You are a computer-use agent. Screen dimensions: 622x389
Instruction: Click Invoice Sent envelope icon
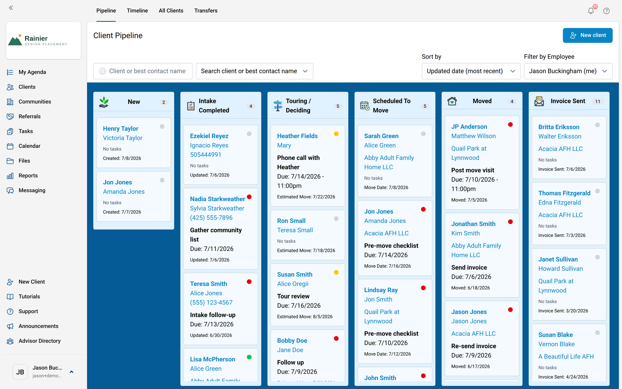(539, 101)
